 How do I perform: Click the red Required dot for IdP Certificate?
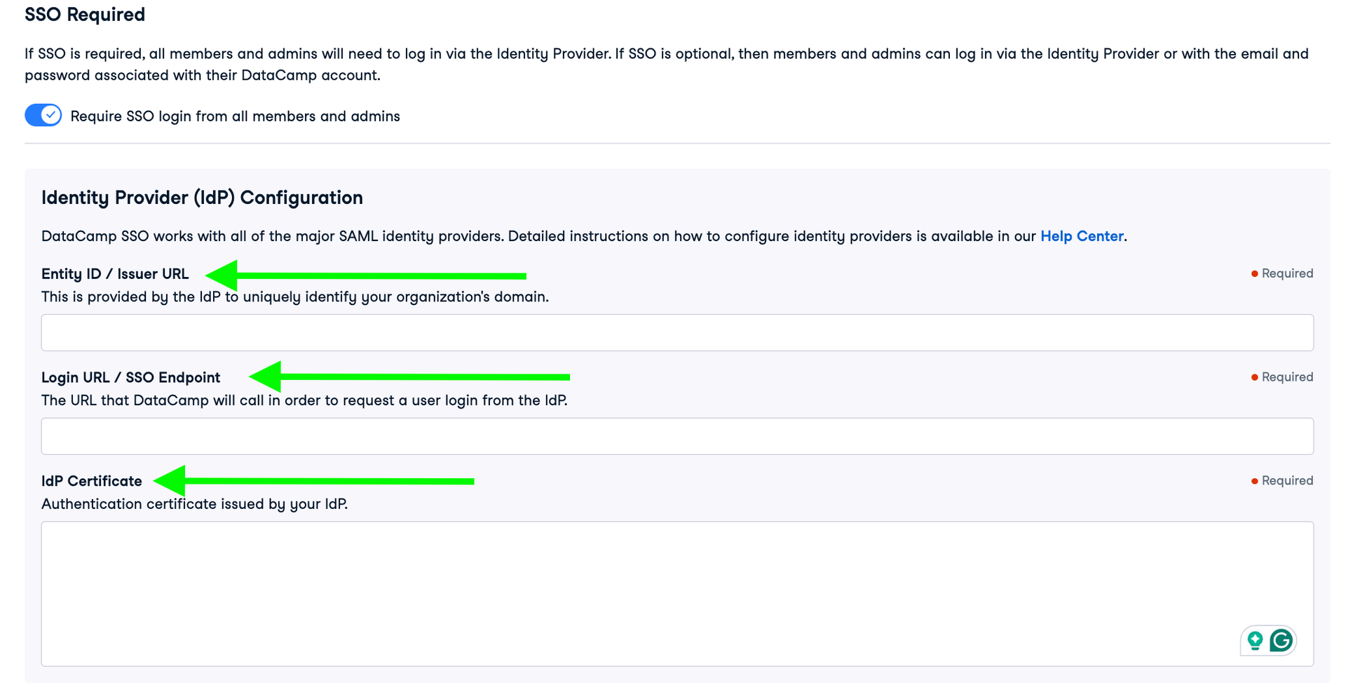coord(1254,481)
